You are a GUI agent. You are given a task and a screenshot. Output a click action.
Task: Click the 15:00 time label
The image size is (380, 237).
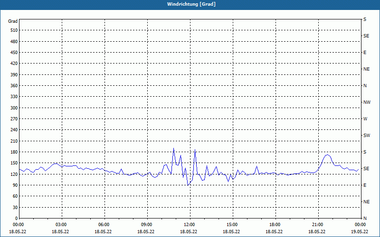click(233, 225)
